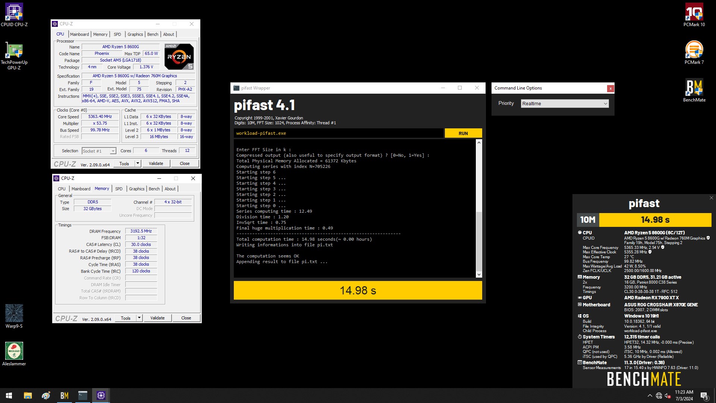Launch the PCMark 7 desktop shortcut
Screen dimensions: 716x403
pyautogui.click(x=694, y=53)
